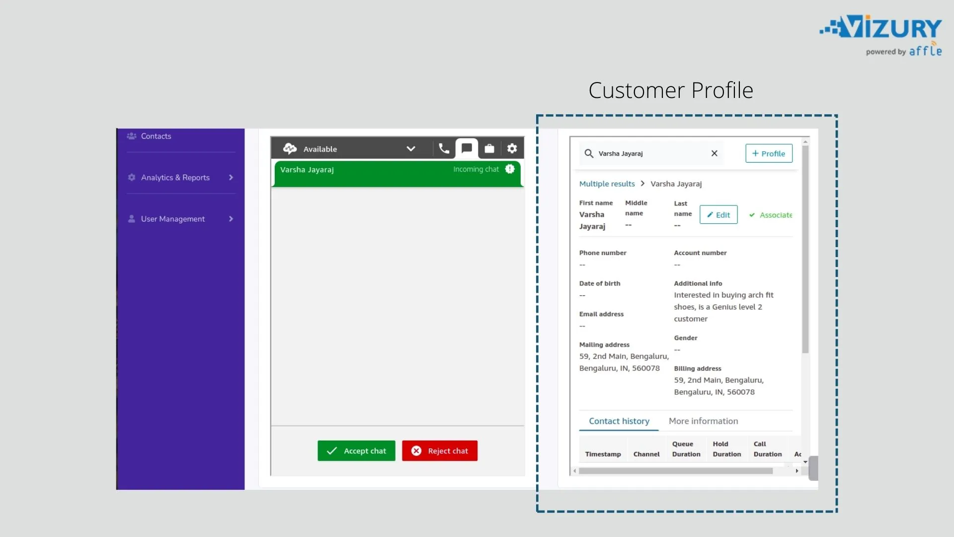The height and width of the screenshot is (537, 954).
Task: Click the Analytics & Reports gear icon
Action: click(x=132, y=178)
